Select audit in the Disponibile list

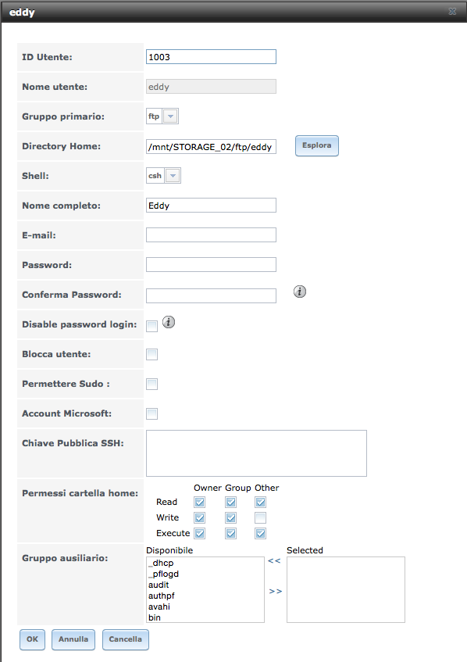(159, 585)
